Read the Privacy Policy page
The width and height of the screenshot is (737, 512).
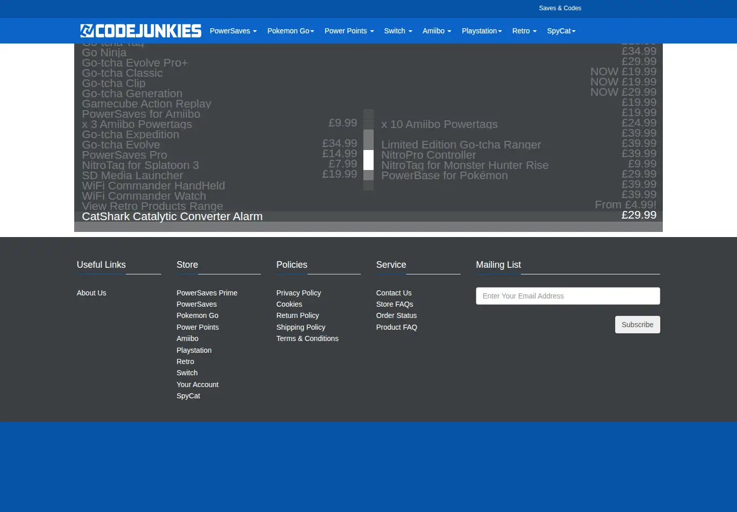tap(298, 293)
